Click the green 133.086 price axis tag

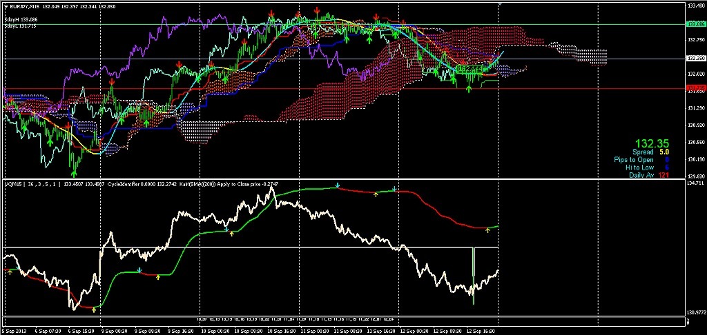[695, 24]
